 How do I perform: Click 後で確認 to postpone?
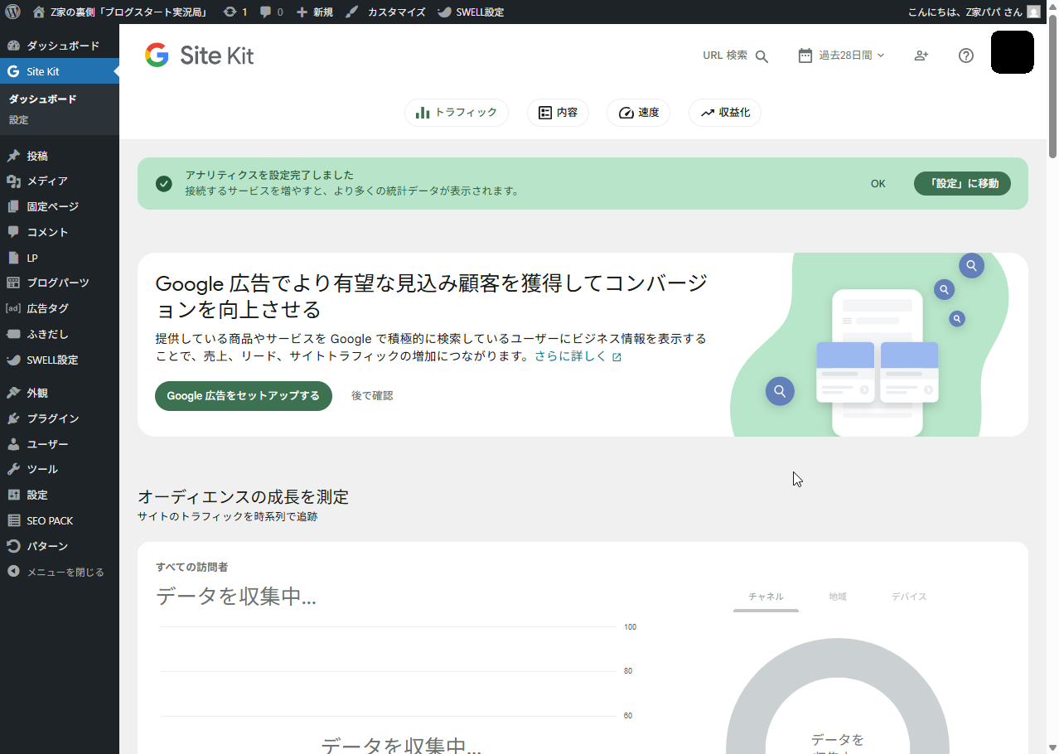372,396
